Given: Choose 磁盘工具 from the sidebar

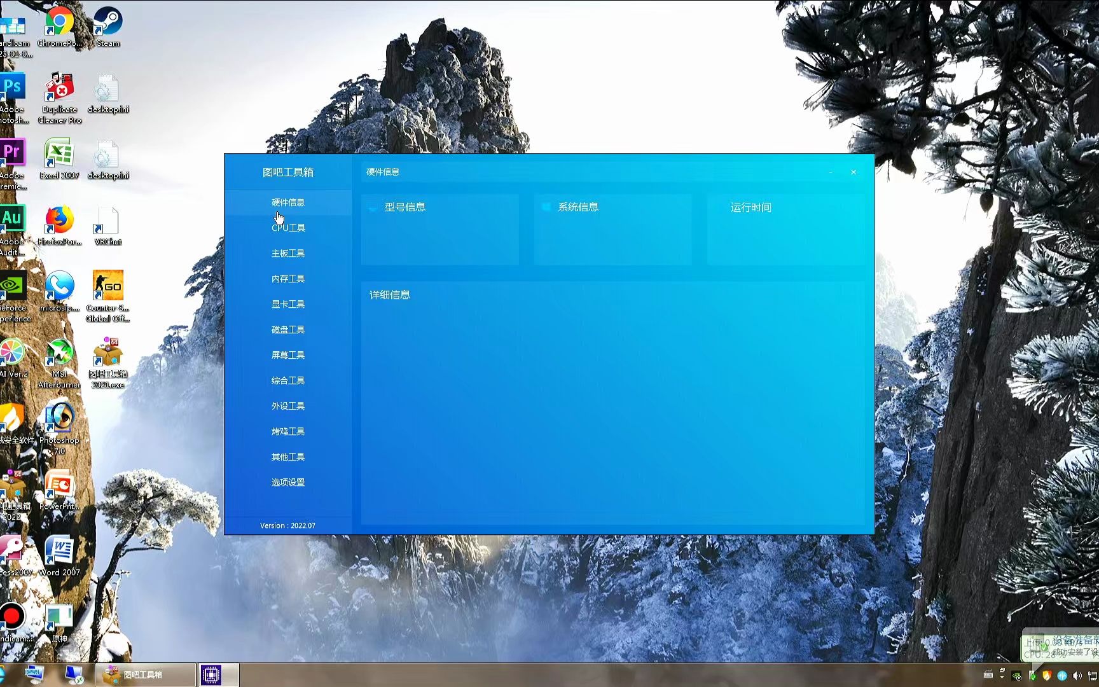Looking at the screenshot, I should 288,330.
